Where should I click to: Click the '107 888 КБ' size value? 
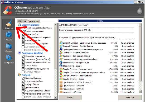pyautogui.click(x=113, y=69)
